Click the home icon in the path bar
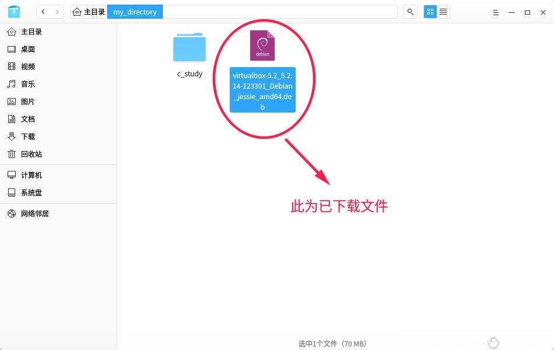The image size is (554, 350). (76, 12)
